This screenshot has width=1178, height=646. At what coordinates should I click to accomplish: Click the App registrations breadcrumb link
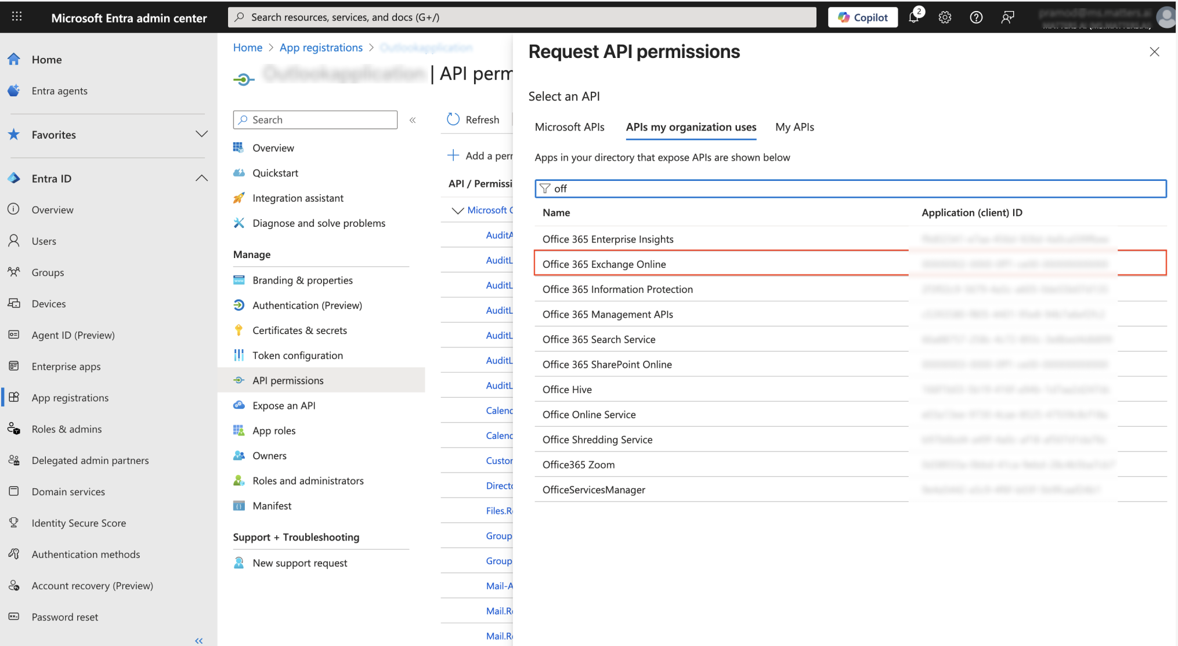(x=321, y=48)
